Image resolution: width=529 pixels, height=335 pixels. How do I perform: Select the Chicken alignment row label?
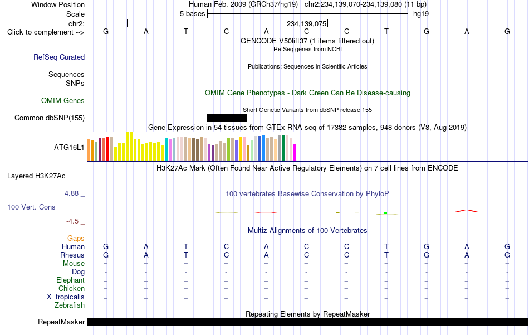71,288
